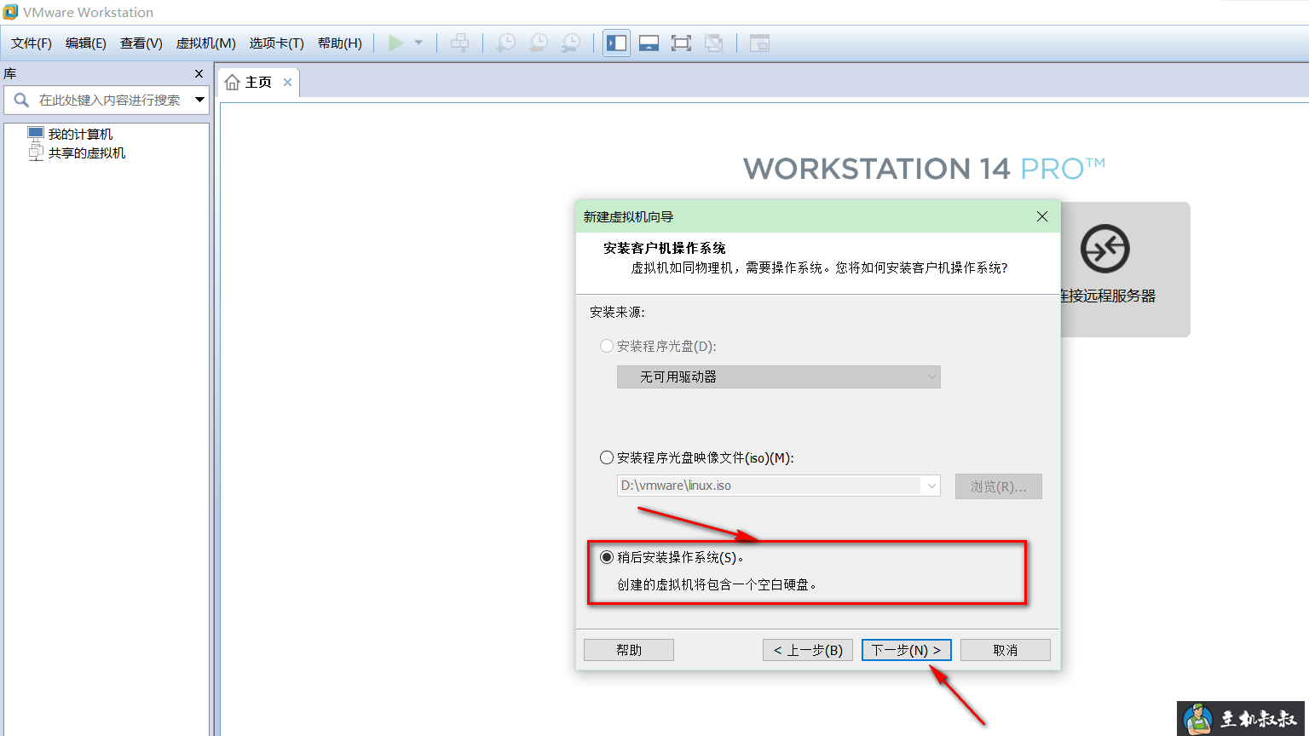This screenshot has width=1309, height=736.
Task: Click the search magnifier icon in library
Action: (21, 100)
